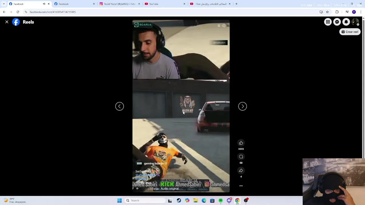
Task: Open Chrome's three-dot menu
Action: (x=361, y=12)
